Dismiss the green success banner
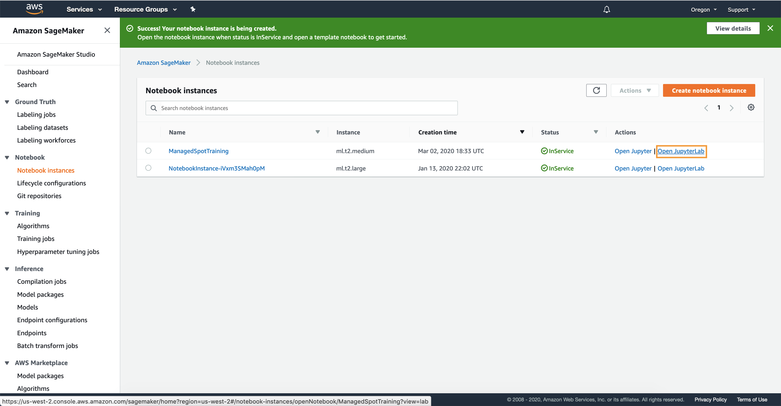The width and height of the screenshot is (781, 406). click(770, 28)
